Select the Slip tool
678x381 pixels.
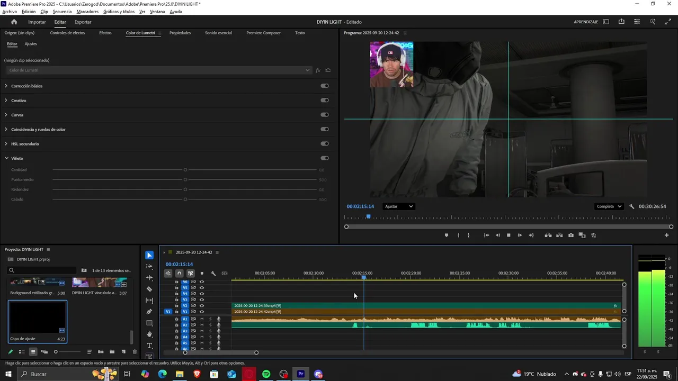pos(149,300)
